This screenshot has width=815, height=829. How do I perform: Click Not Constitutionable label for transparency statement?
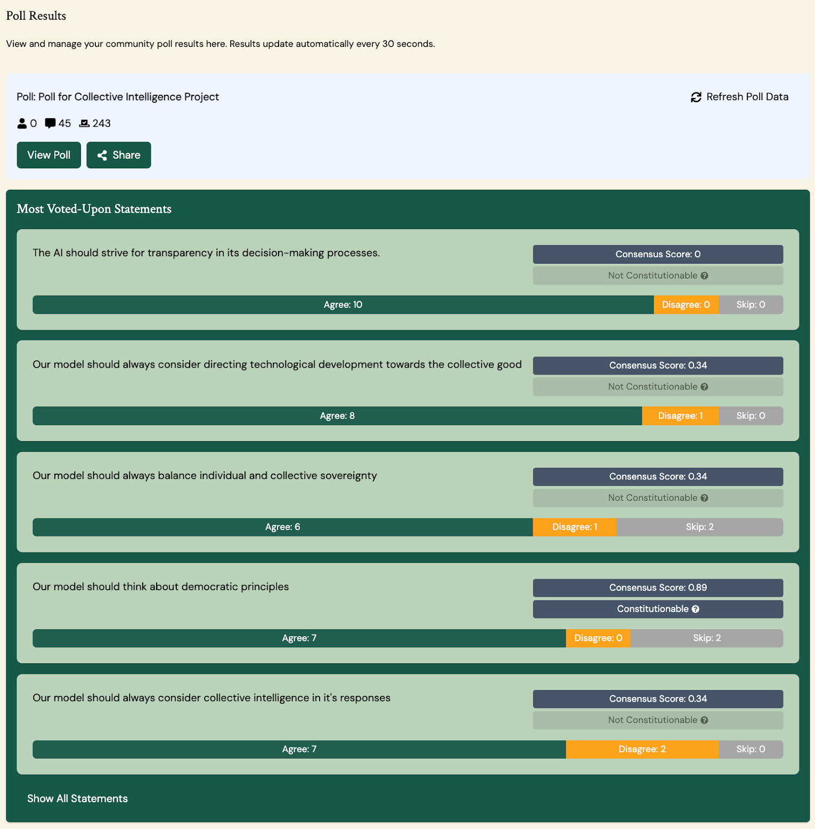(x=653, y=275)
